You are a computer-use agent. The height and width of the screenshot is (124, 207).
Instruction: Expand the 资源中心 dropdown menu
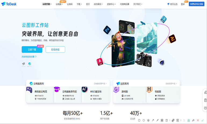click(111, 4)
